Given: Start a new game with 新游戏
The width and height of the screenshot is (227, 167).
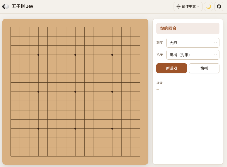Looking at the screenshot, I should click(171, 68).
